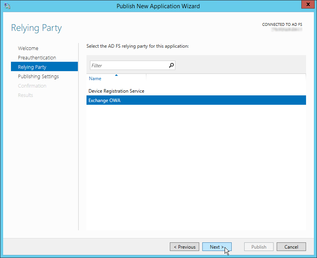
Task: Open the Preauthentication step
Action: pyautogui.click(x=37, y=58)
